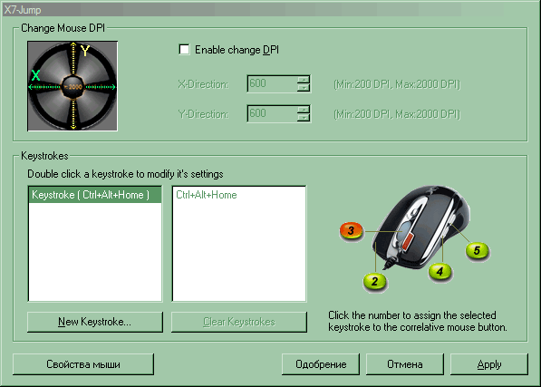
Task: Click the green number 5 button
Action: (478, 250)
